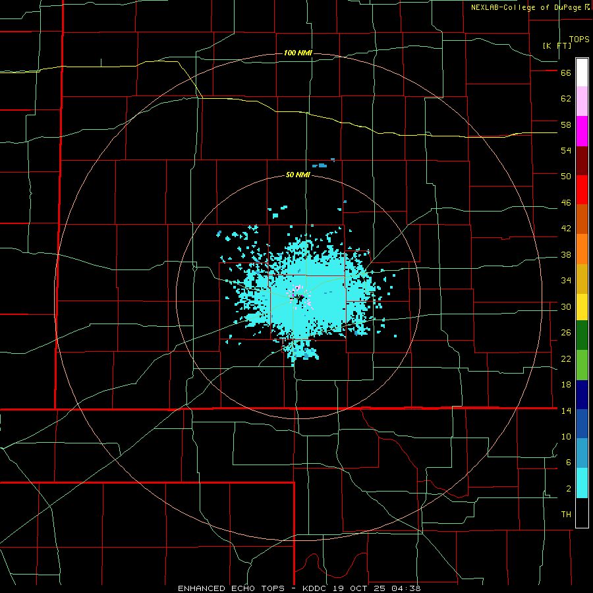
Task: Click the '[K FT]' units label
Action: [557, 45]
